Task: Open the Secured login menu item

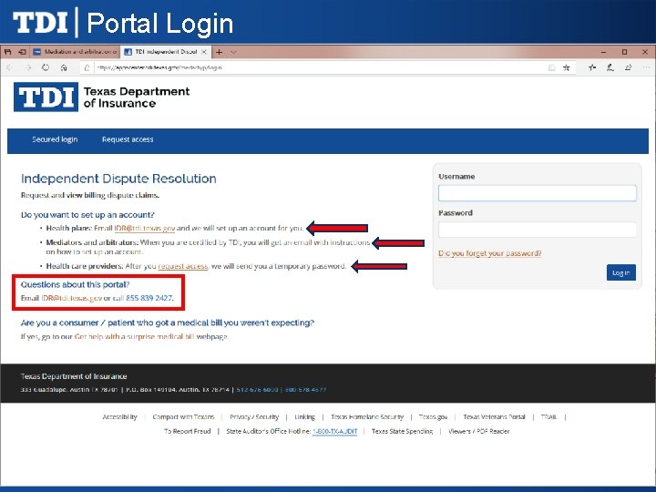Action: coord(55,139)
